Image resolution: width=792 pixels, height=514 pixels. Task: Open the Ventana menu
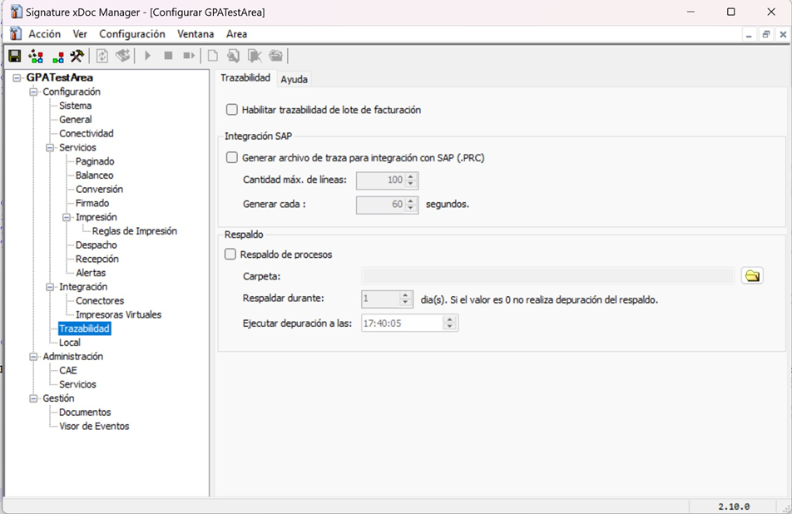click(x=196, y=34)
